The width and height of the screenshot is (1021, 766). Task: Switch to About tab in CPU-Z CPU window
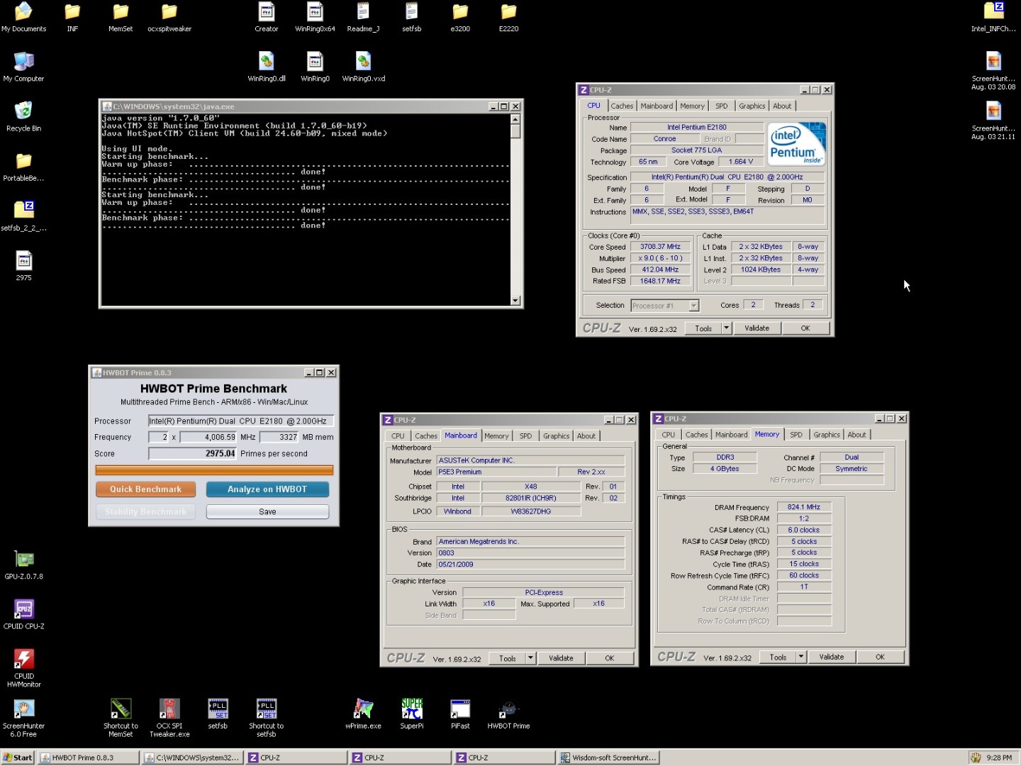click(782, 106)
